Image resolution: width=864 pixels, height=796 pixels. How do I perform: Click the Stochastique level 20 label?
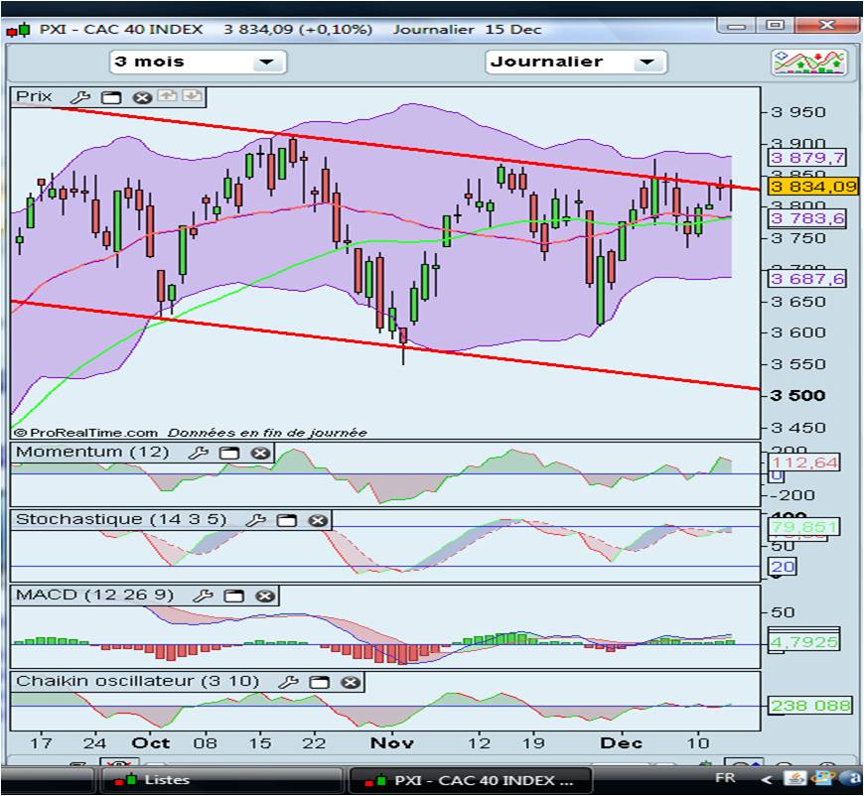[x=783, y=567]
